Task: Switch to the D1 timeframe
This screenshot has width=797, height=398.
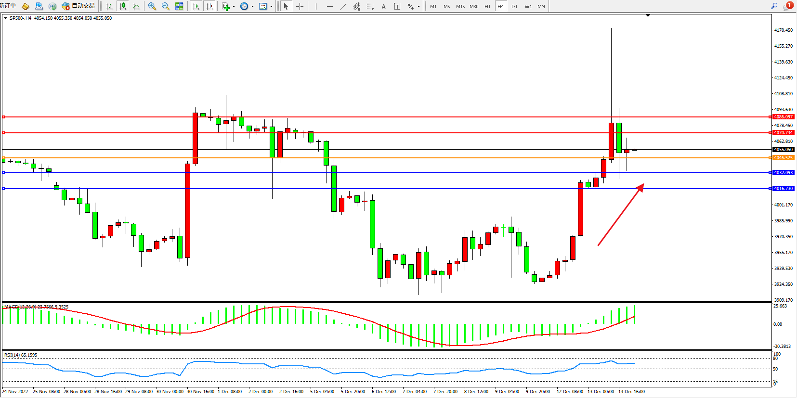Action: [x=514, y=6]
